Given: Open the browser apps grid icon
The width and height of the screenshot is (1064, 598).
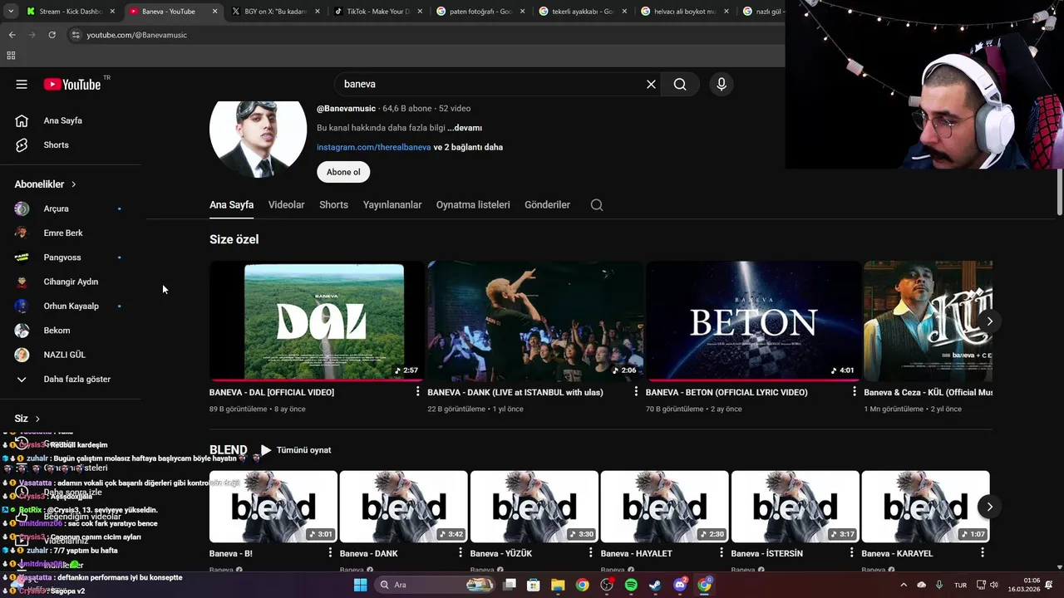Looking at the screenshot, I should (11, 56).
